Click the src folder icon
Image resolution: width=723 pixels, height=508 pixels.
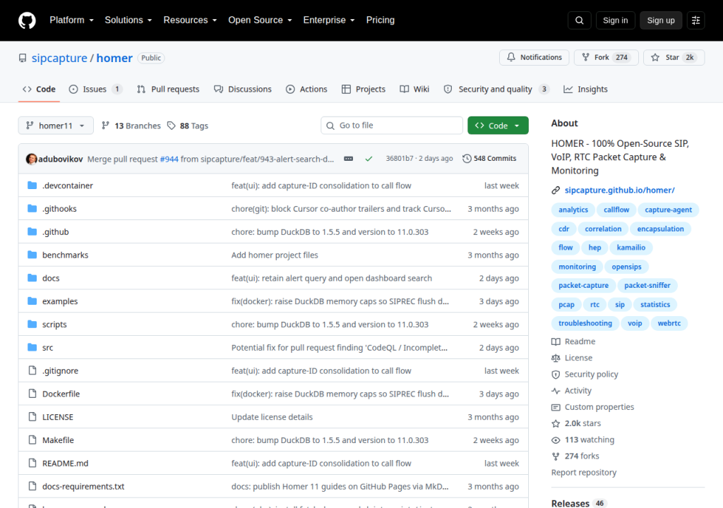pyautogui.click(x=32, y=347)
